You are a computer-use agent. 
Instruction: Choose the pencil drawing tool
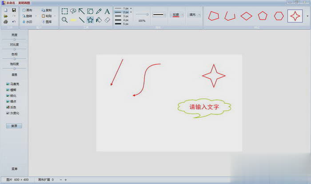(x=99, y=11)
